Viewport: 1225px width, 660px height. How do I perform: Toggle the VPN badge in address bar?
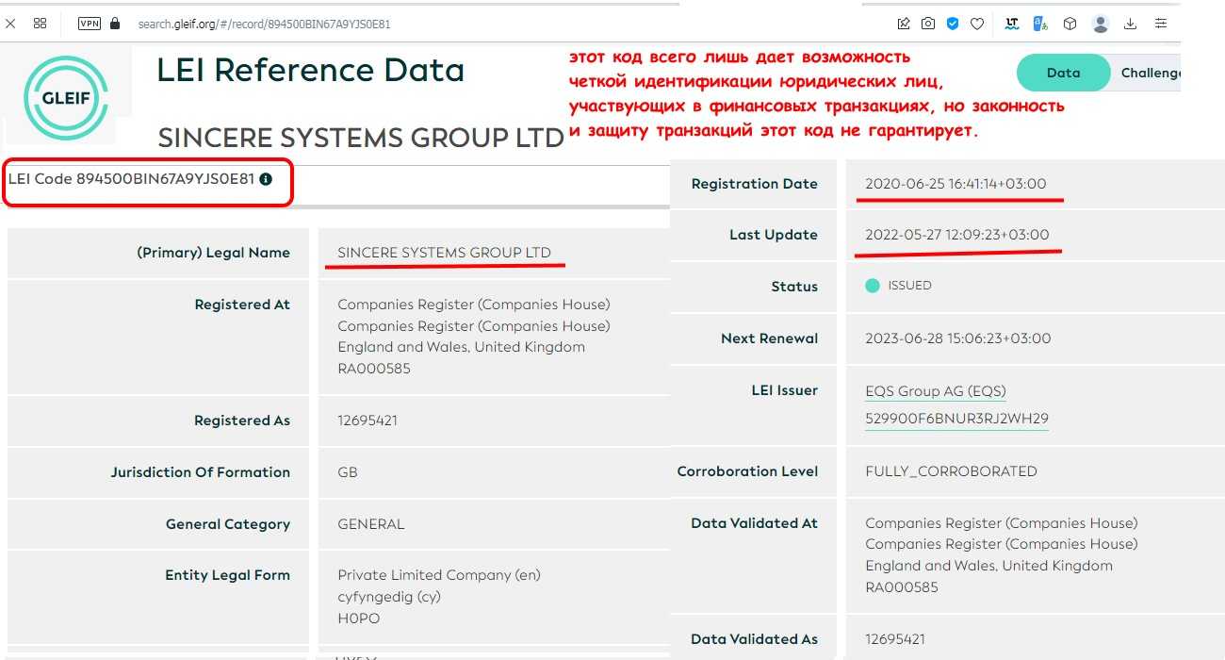click(x=90, y=24)
